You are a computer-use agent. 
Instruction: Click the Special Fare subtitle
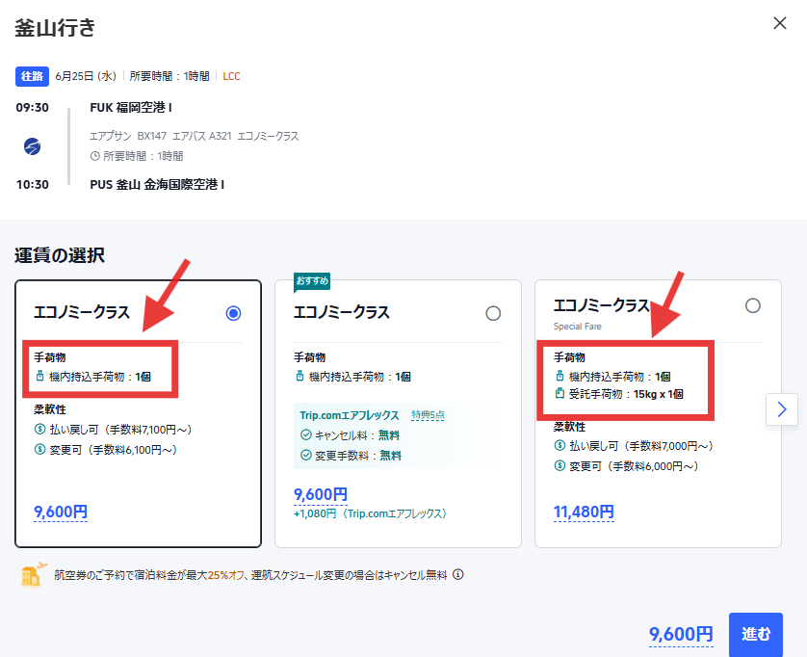(578, 326)
